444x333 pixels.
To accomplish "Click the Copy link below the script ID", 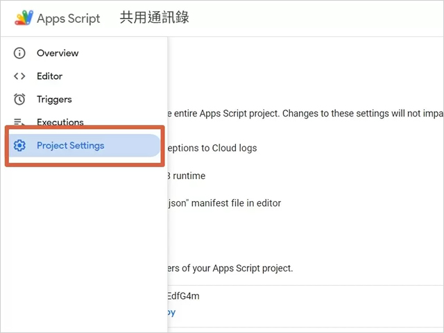I will pyautogui.click(x=171, y=312).
